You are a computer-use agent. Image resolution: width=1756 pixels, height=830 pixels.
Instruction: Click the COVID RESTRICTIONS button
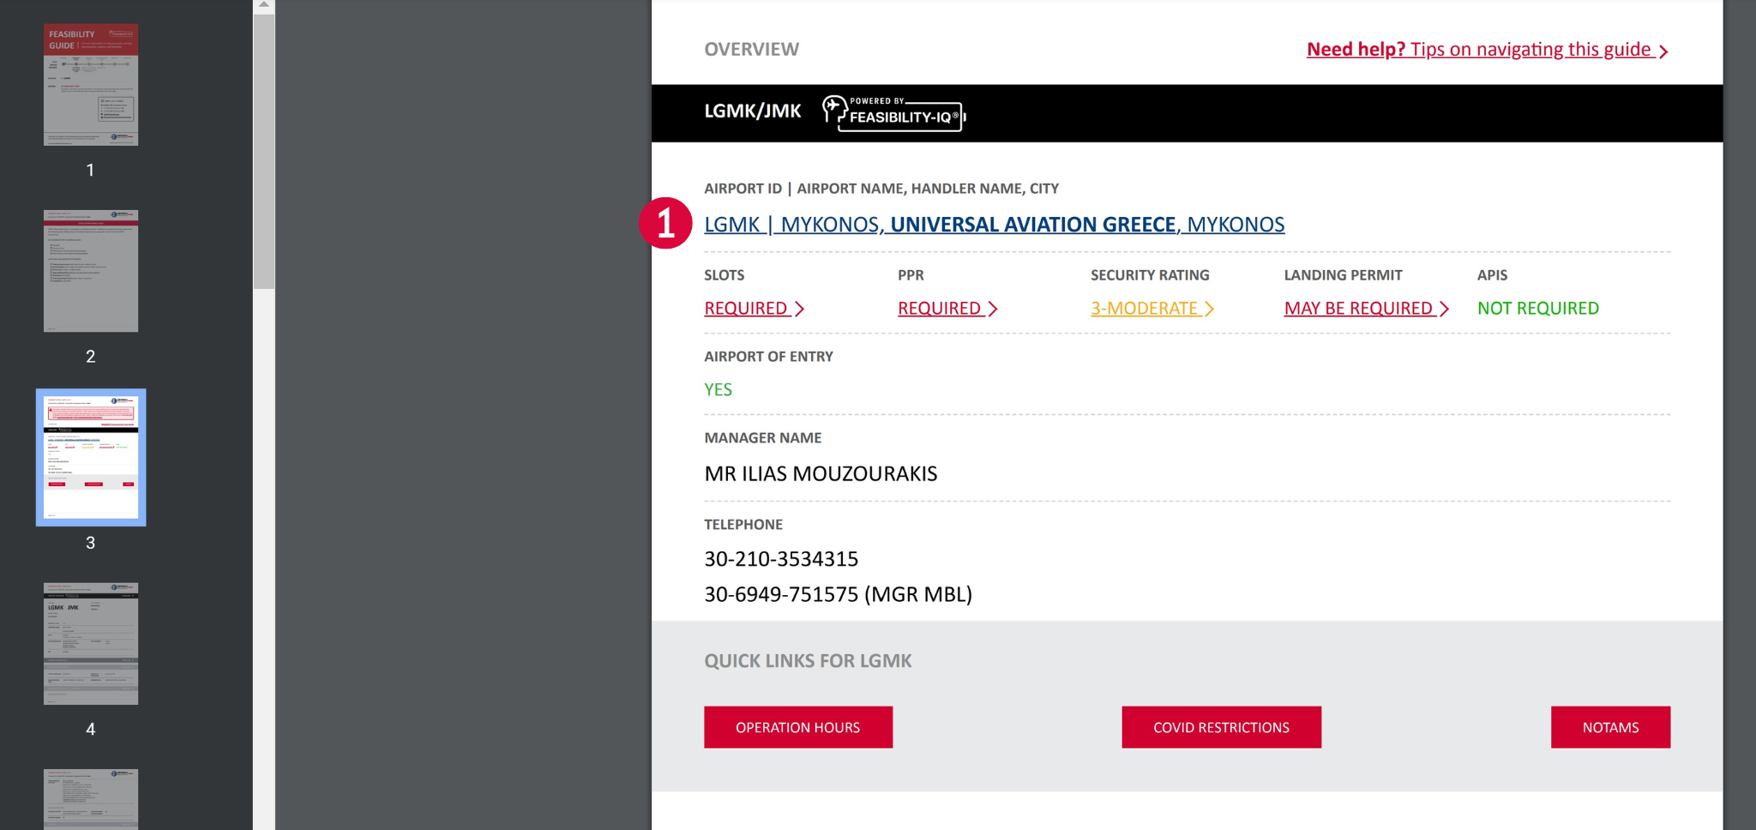pyautogui.click(x=1222, y=727)
